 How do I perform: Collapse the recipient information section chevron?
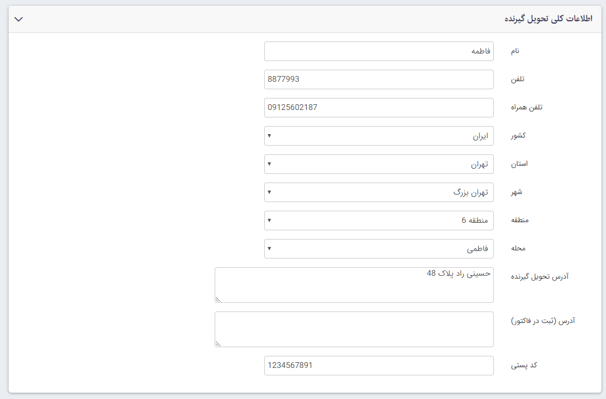pyautogui.click(x=20, y=18)
